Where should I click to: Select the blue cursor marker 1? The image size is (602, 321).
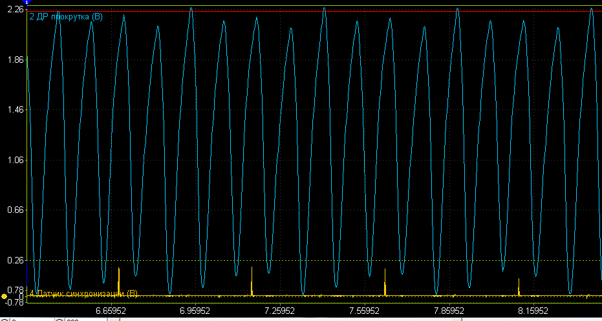click(x=27, y=3)
